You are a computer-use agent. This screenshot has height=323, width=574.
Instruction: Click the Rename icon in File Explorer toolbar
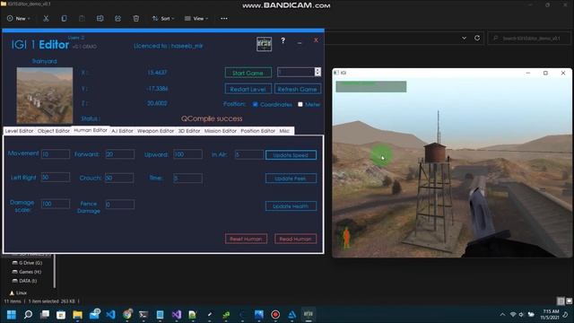click(x=100, y=18)
